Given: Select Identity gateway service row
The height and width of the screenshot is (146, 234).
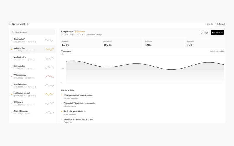Looking at the screenshot, I should [33, 85].
